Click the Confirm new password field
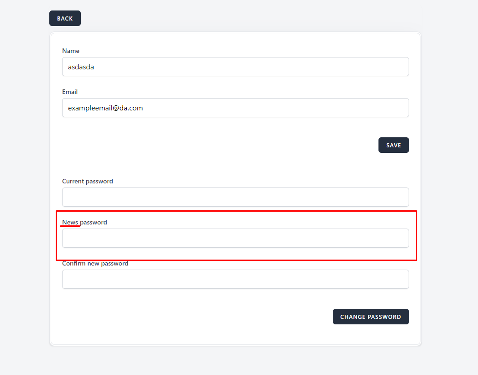This screenshot has height=375, width=478. [235, 279]
